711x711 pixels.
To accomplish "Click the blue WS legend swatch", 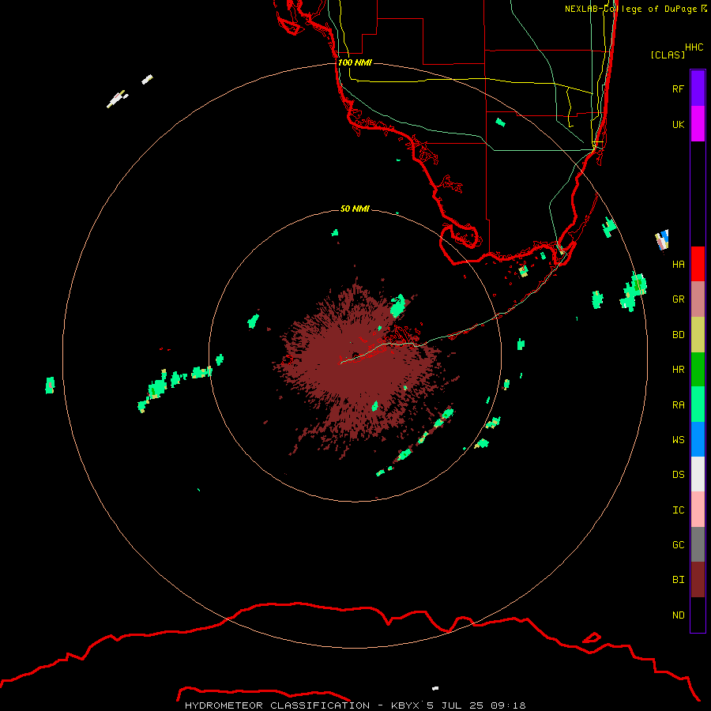I will [x=698, y=439].
